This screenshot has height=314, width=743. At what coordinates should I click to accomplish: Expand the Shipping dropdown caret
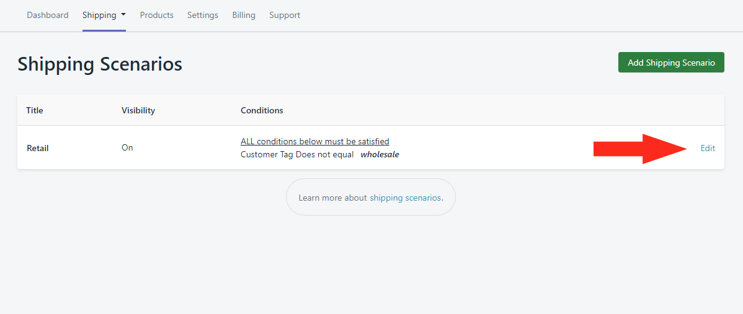[123, 15]
